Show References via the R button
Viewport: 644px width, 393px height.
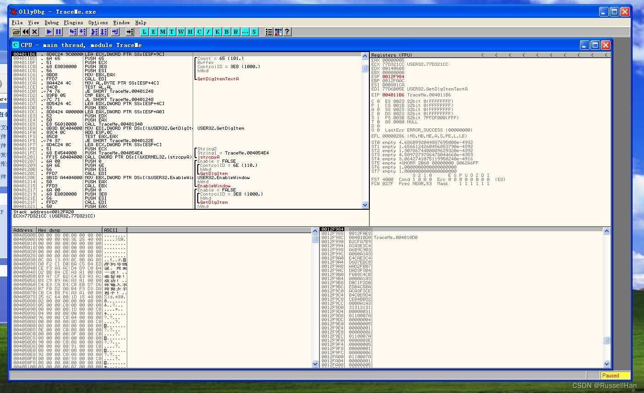point(236,32)
